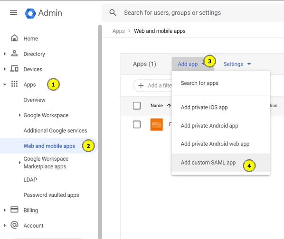The image size is (284, 239).
Task: Click the search magnifier icon
Action: 113,13
